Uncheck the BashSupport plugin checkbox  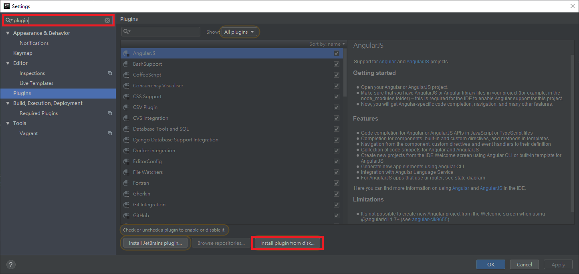(337, 64)
